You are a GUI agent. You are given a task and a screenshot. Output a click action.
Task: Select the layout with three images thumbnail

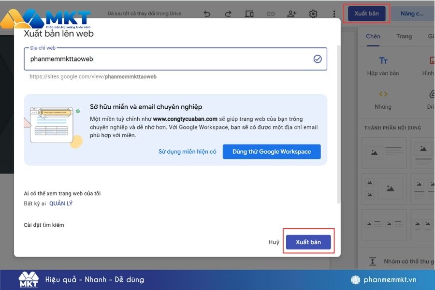(x=384, y=188)
